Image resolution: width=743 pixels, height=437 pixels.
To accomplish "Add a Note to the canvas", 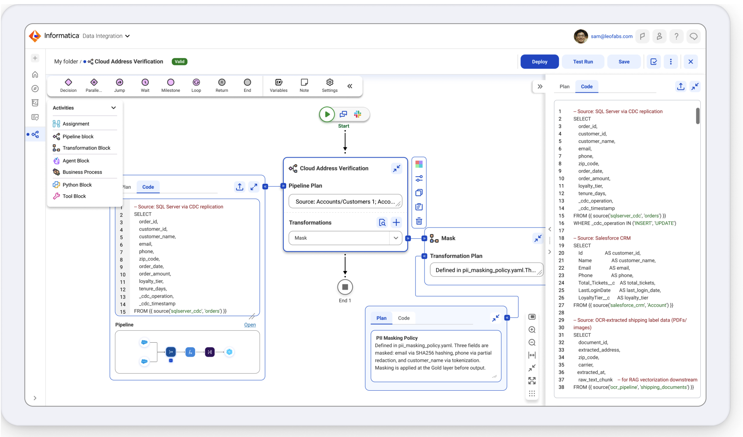I will pos(304,86).
